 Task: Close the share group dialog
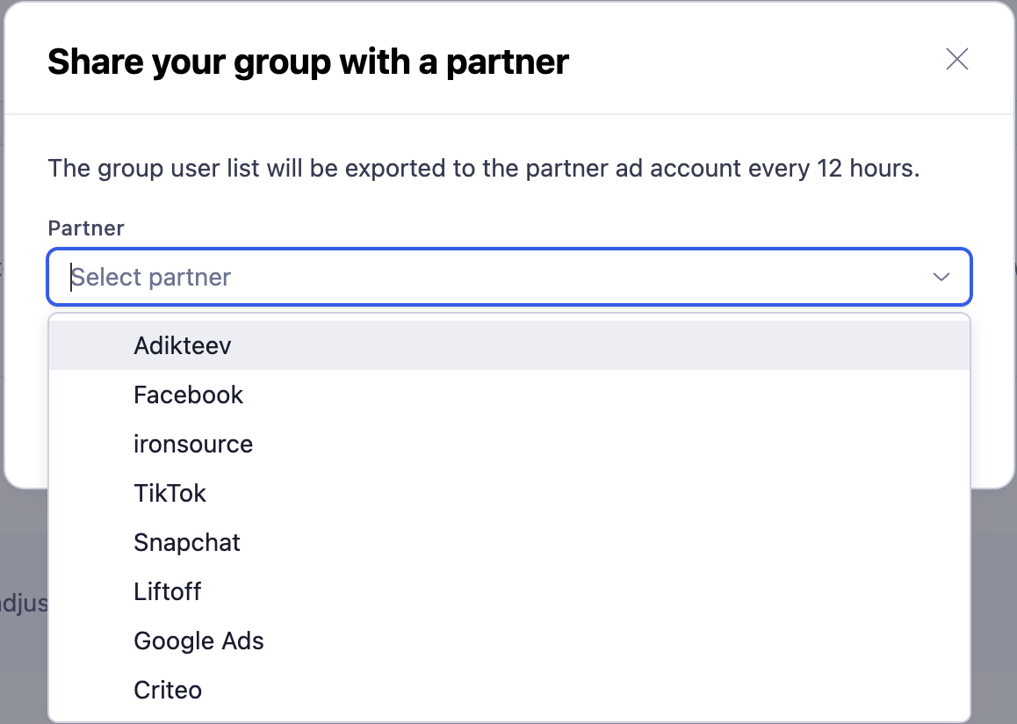coord(956,60)
